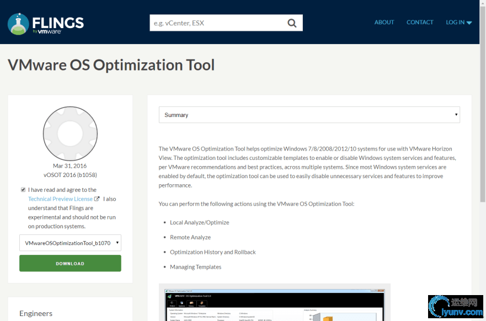
Task: Click the Engineers section heading
Action: point(36,314)
